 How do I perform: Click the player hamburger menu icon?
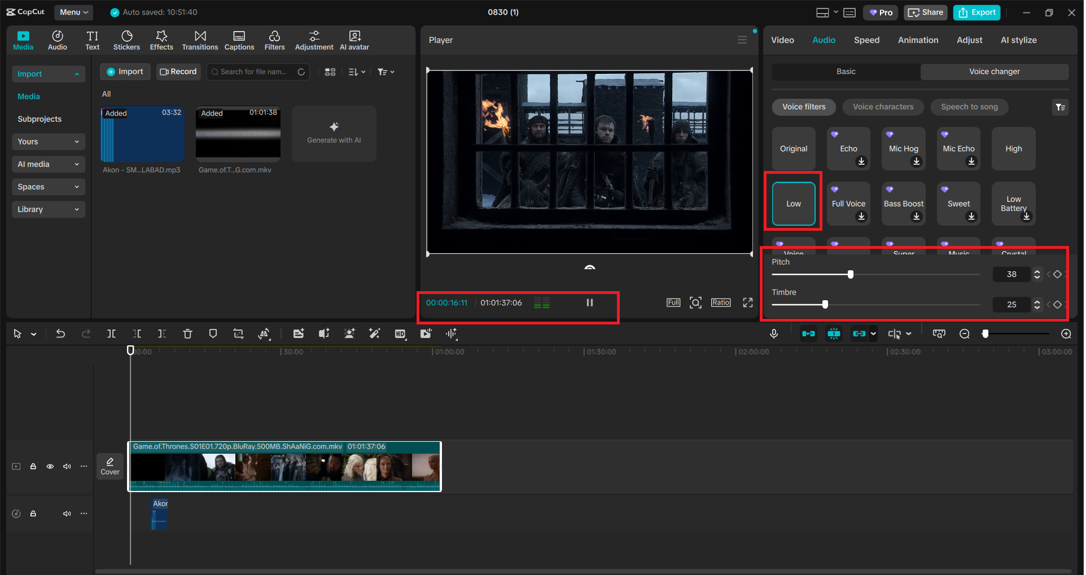coord(742,40)
